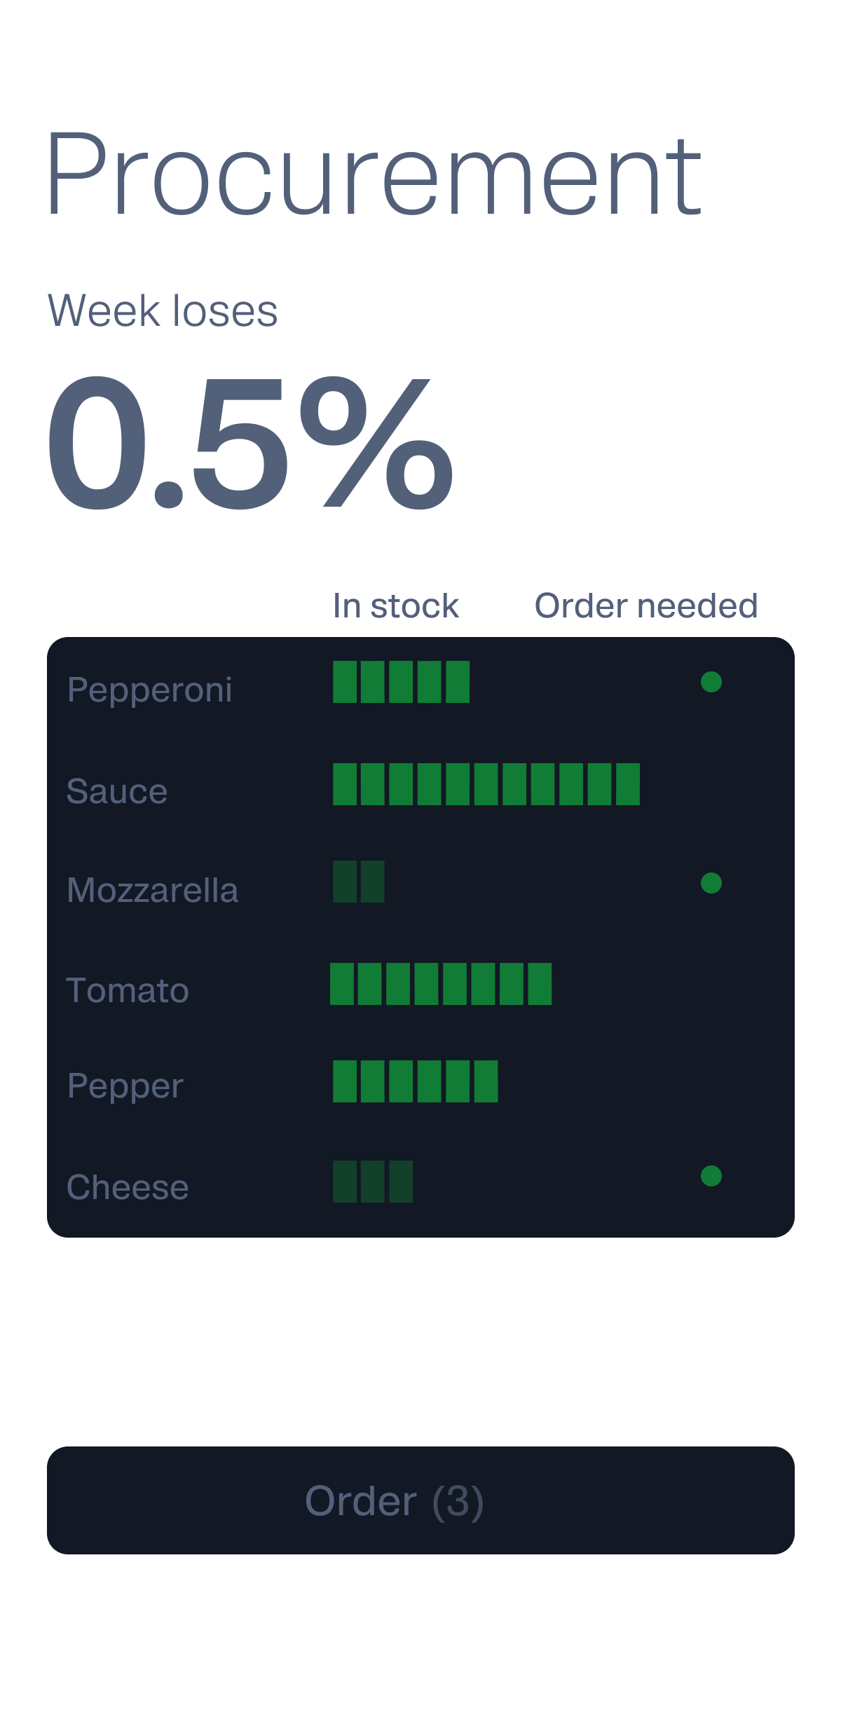Click the 0.5% week loses figure
Image resolution: width=841 pixels, height=1731 pixels.
(250, 442)
